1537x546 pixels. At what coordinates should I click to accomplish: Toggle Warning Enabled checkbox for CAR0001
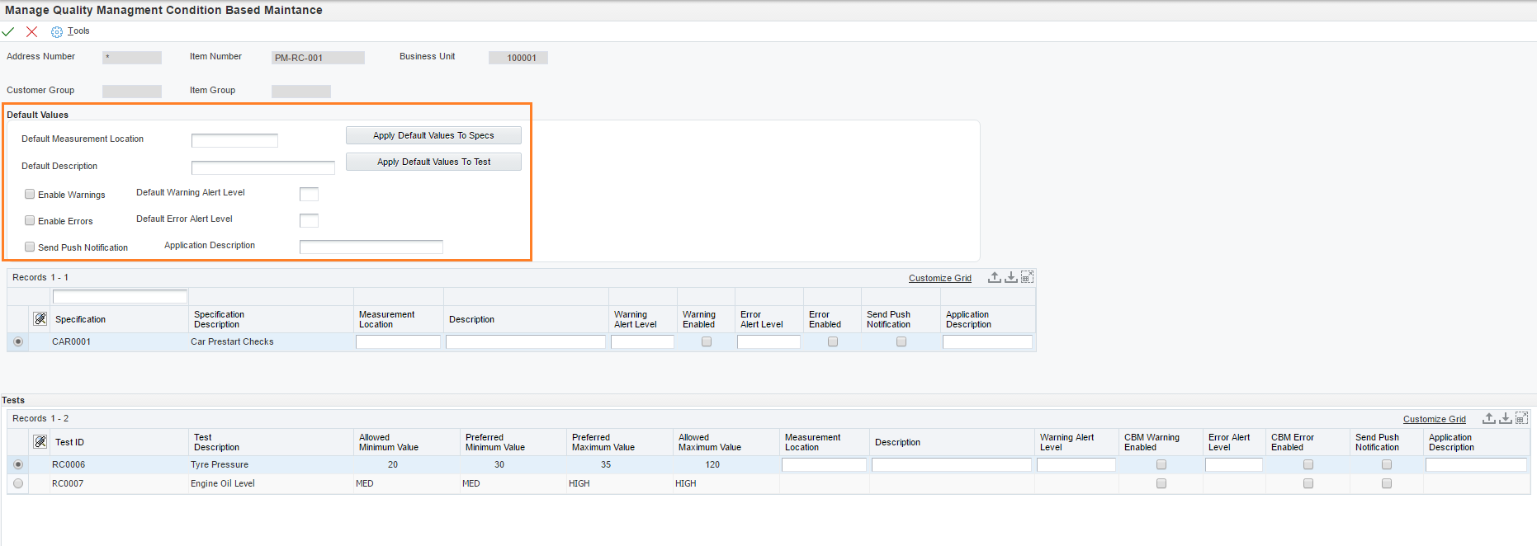tap(707, 341)
